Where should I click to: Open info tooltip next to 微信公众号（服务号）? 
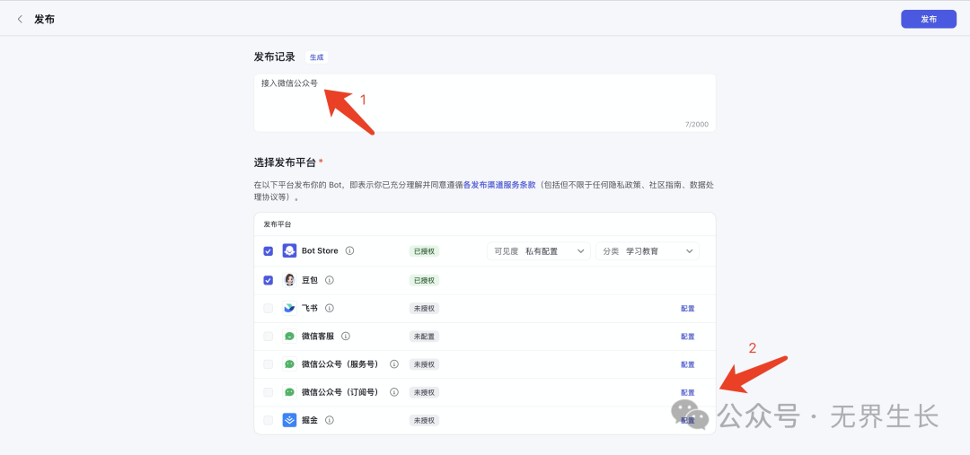click(x=394, y=364)
